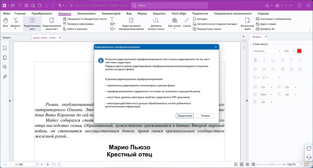Toggle Superscript in Format panel
This screenshot has width=313, height=168.
292,60
